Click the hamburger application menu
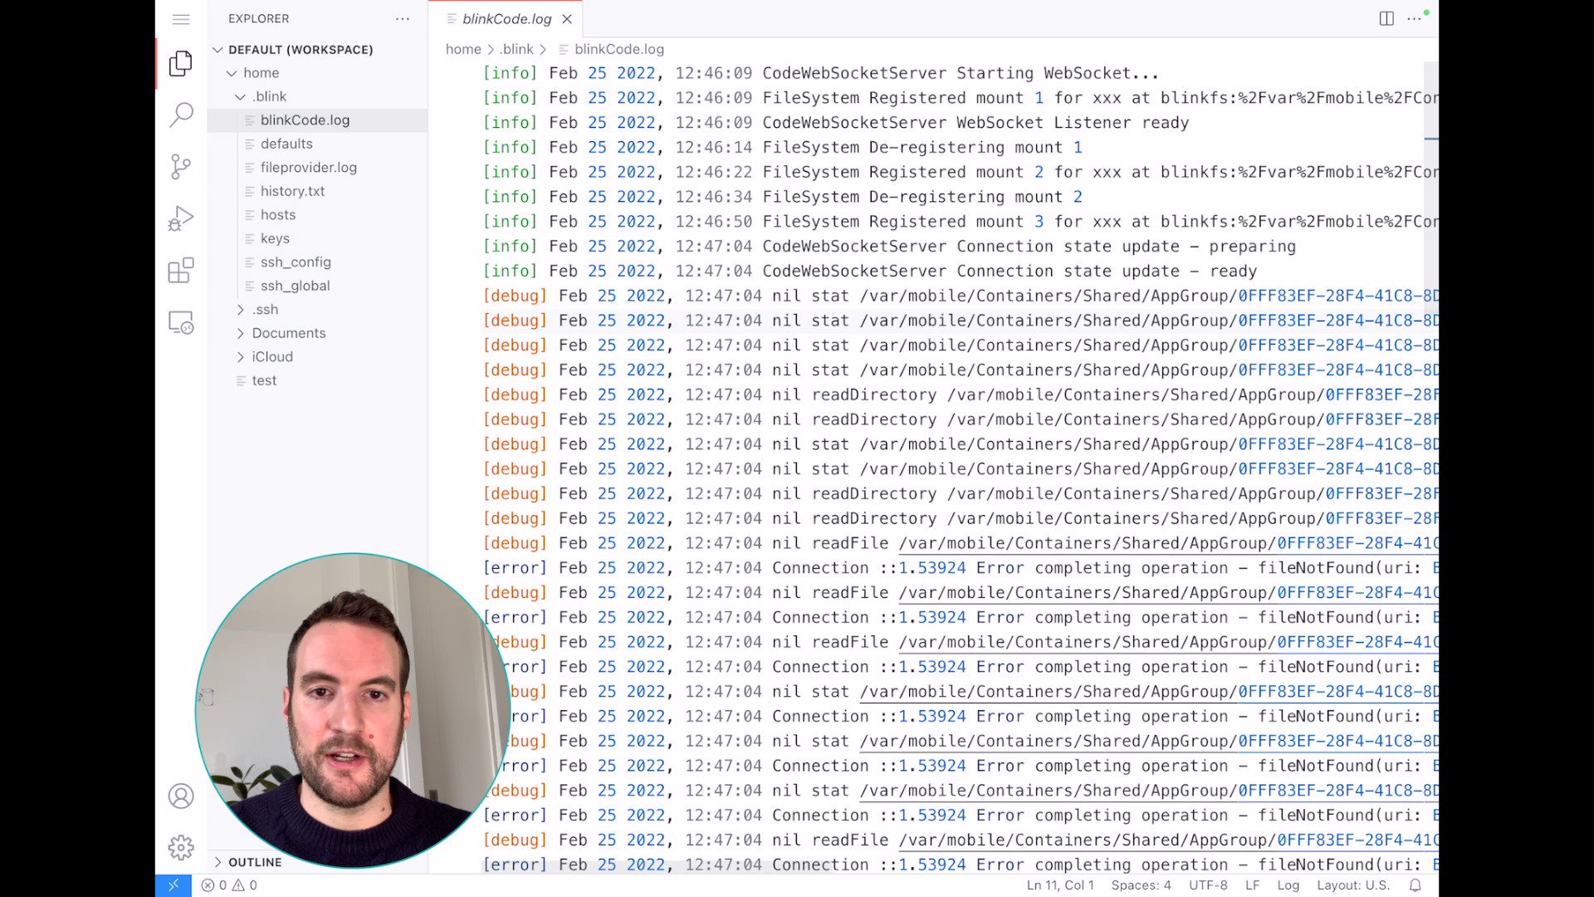Screen dimensions: 1594x897 pos(181,19)
